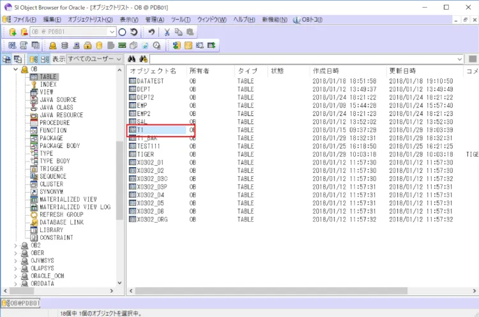
Task: Click the second icon on tree panel toolbar
Action: [18, 59]
